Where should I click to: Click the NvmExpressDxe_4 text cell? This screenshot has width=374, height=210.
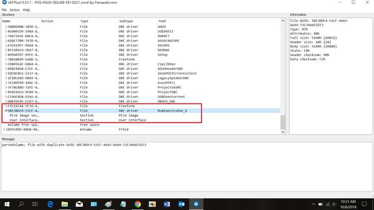click(172, 111)
